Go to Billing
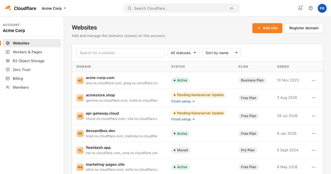The height and width of the screenshot is (174, 331). click(x=32, y=78)
